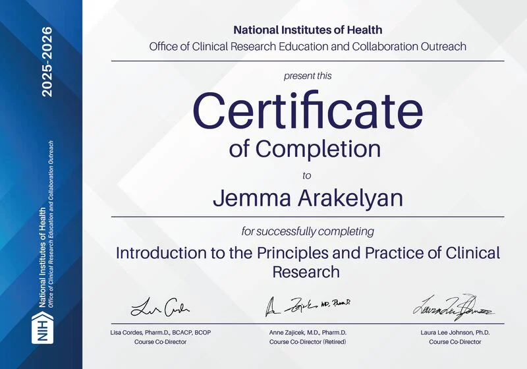Select the 'for successfully completing' line
The width and height of the screenshot is (527, 369).
pyautogui.click(x=308, y=231)
